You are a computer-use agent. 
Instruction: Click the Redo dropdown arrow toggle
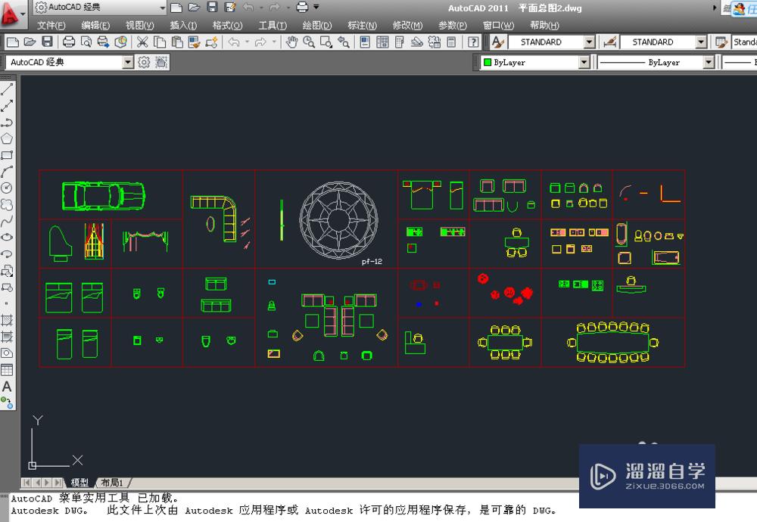276,43
